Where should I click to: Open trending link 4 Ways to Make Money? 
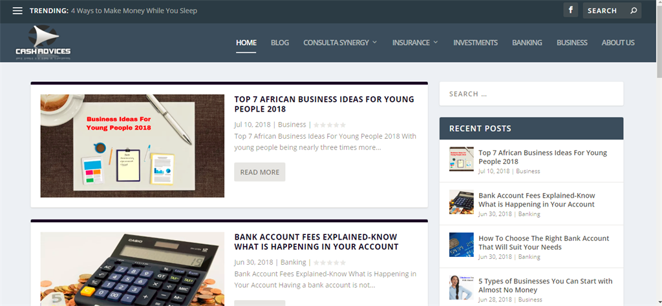(134, 10)
